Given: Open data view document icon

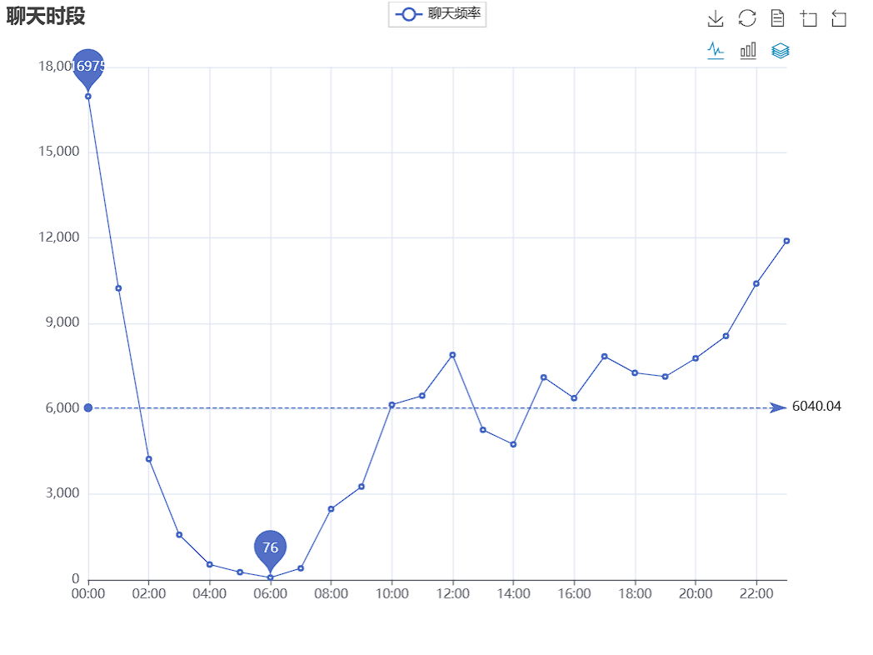Looking at the screenshot, I should tap(778, 18).
